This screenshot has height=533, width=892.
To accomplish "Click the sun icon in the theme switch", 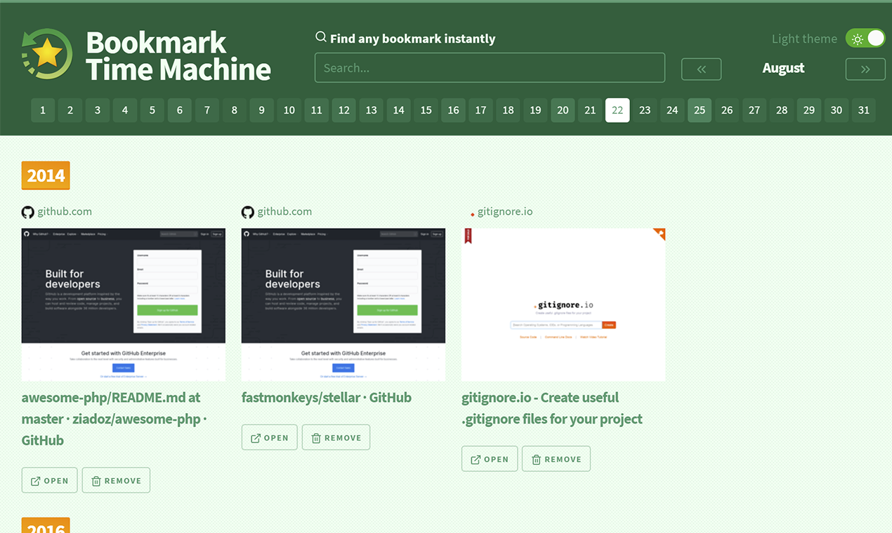I will [x=858, y=39].
